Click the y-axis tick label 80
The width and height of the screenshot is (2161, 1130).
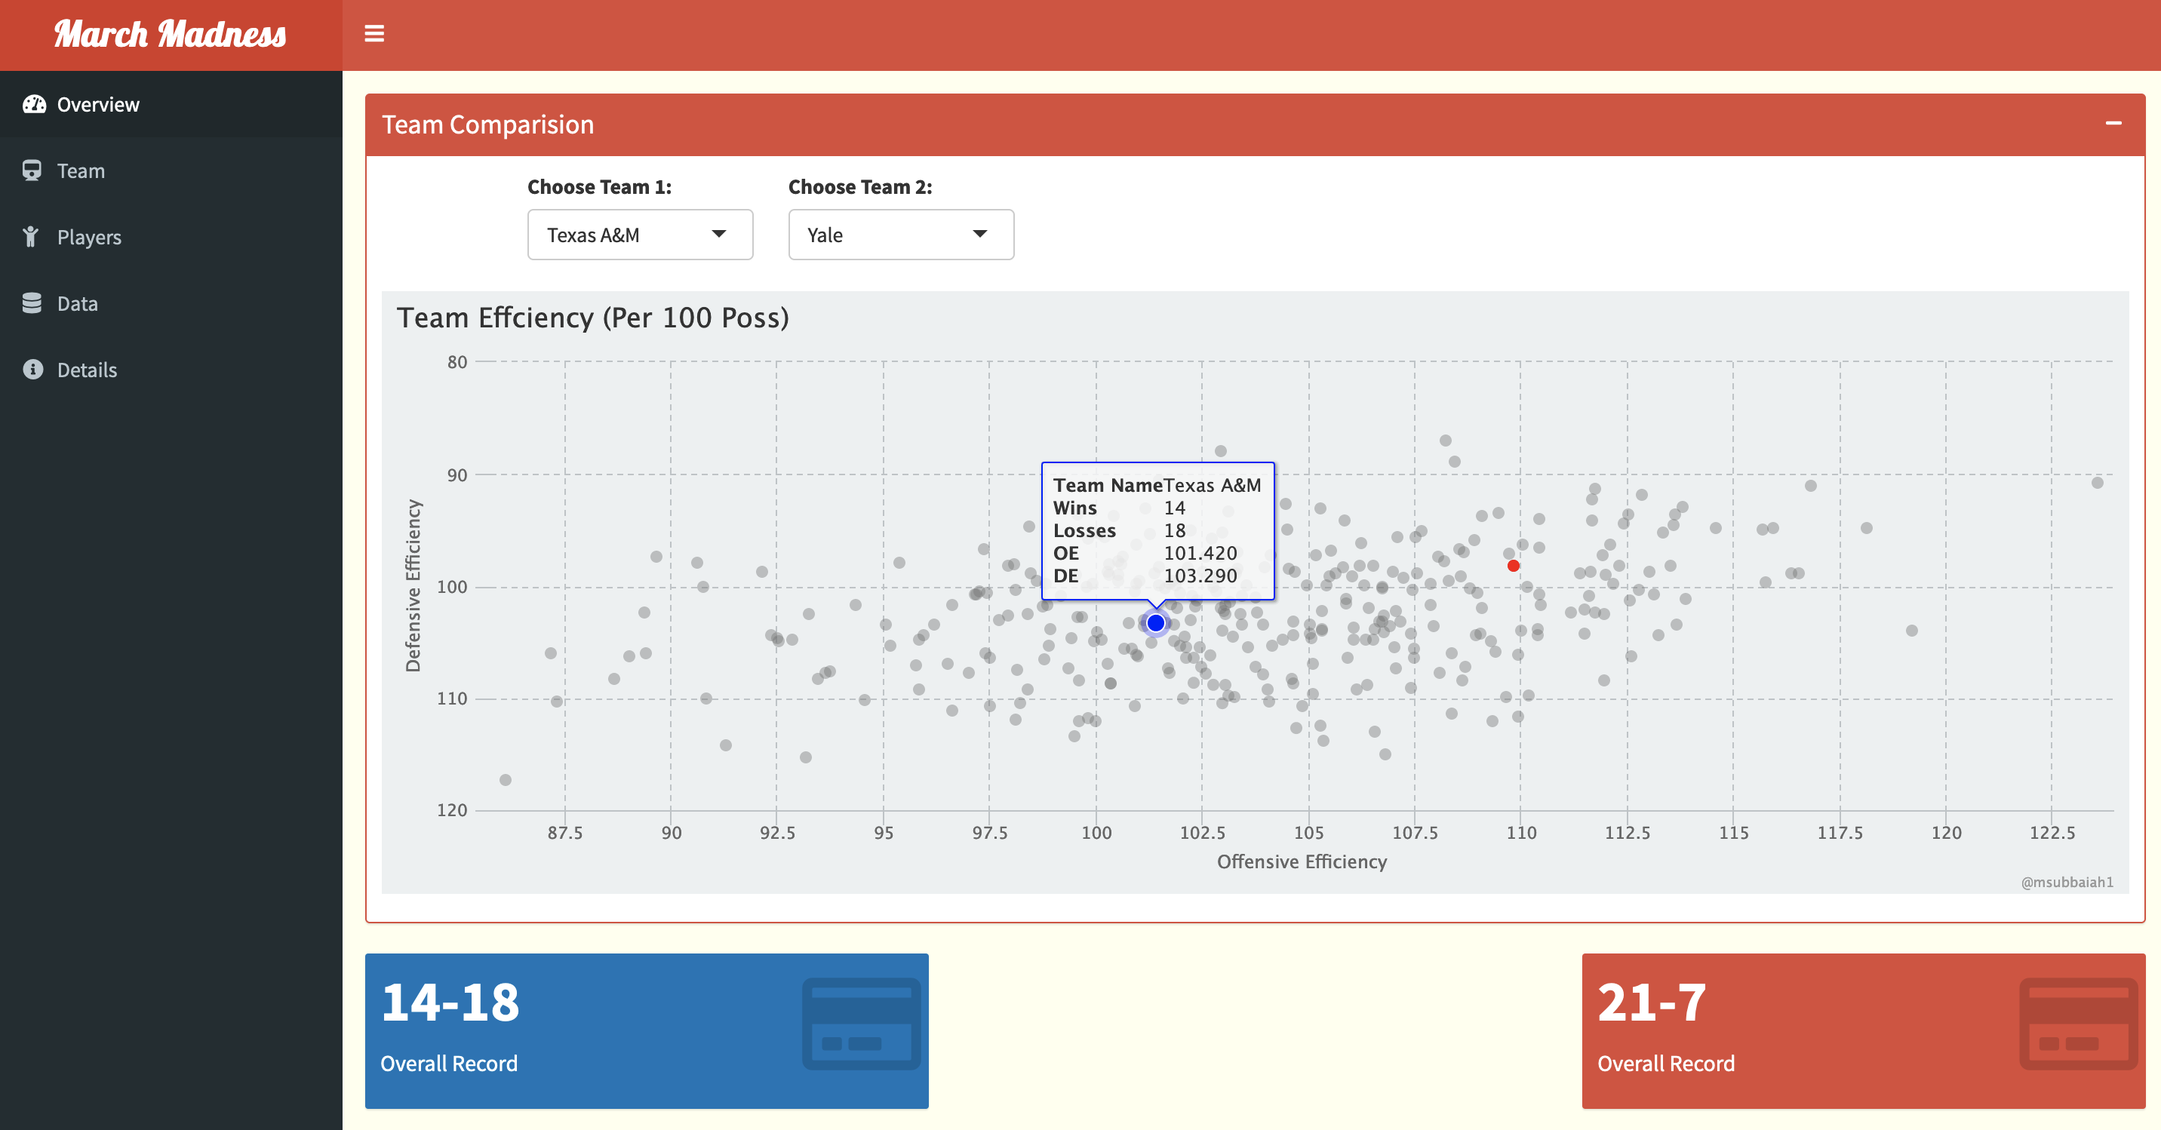pyautogui.click(x=457, y=361)
